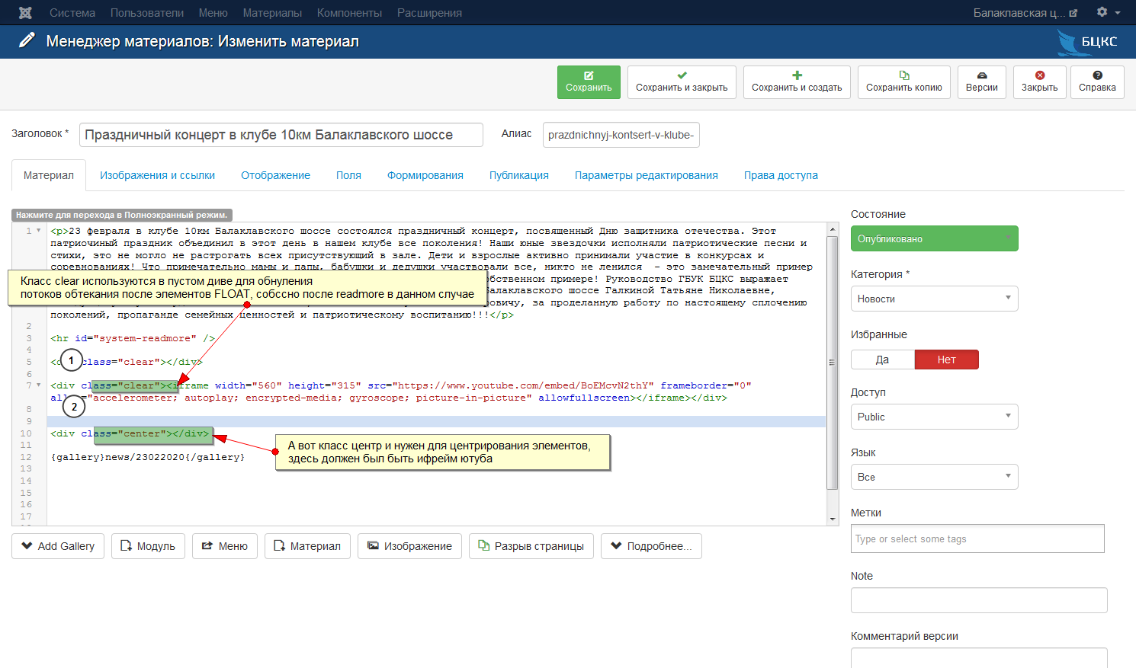
Task: Set Избранные to Да
Action: coord(883,360)
